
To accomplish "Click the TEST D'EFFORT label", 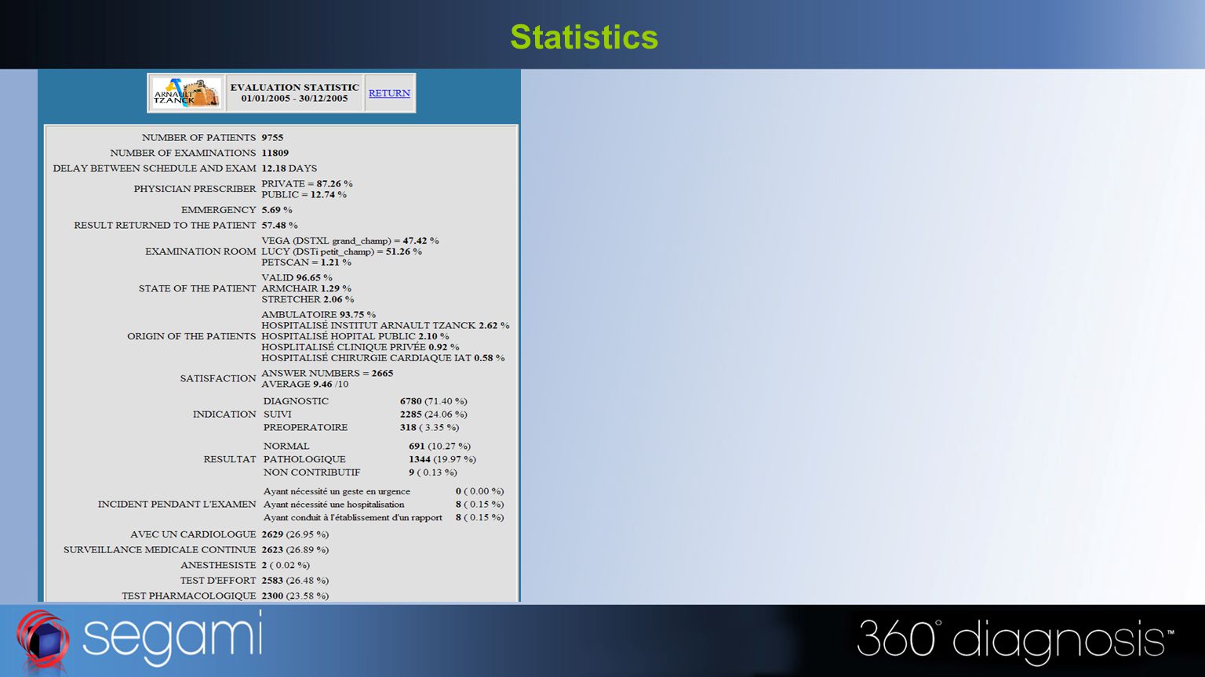I will [218, 581].
